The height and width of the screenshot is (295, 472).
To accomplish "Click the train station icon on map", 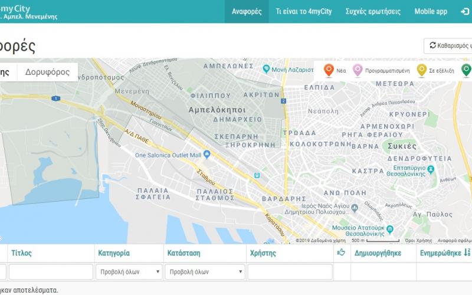I will coord(257,175).
